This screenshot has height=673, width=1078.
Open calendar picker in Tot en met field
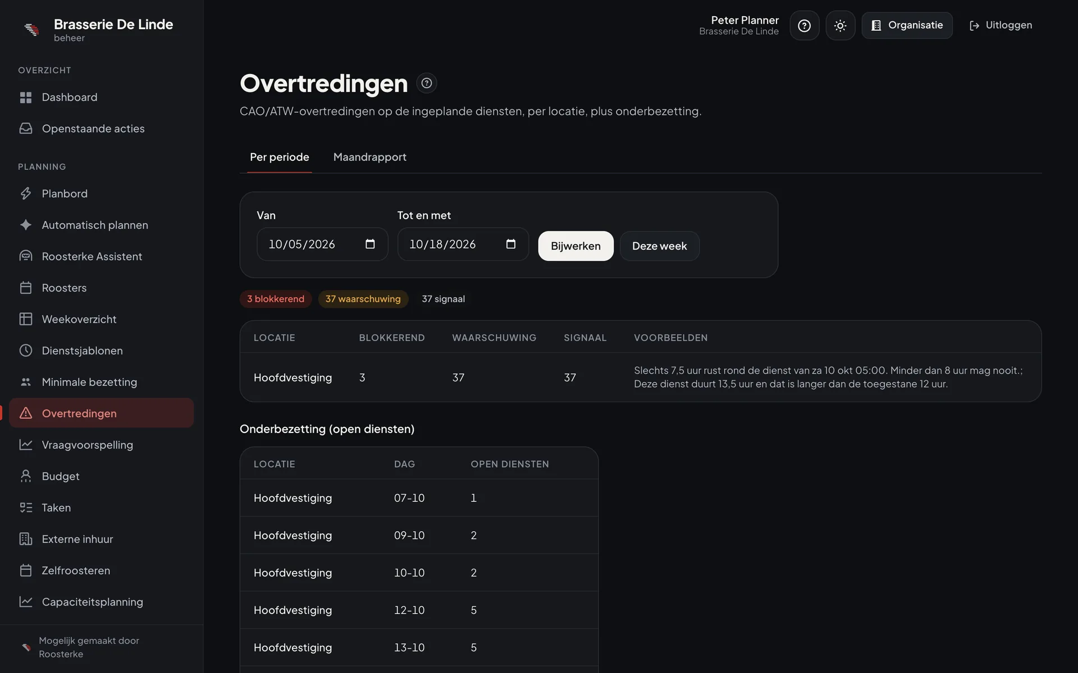pyautogui.click(x=511, y=244)
